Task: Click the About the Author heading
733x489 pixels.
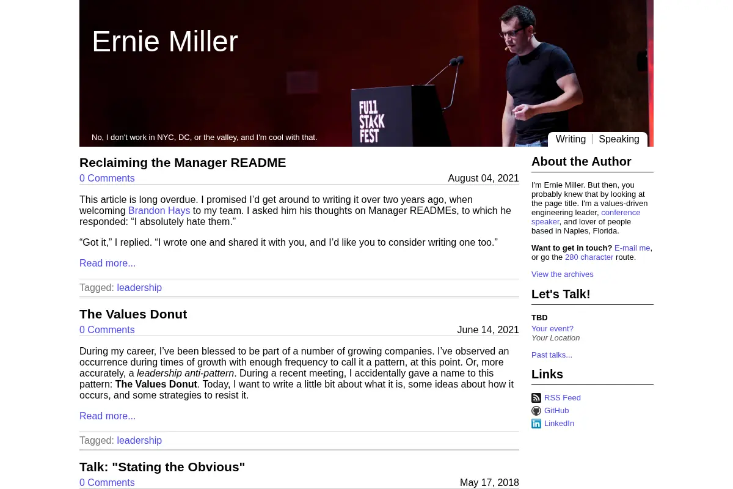Action: pyautogui.click(x=582, y=162)
